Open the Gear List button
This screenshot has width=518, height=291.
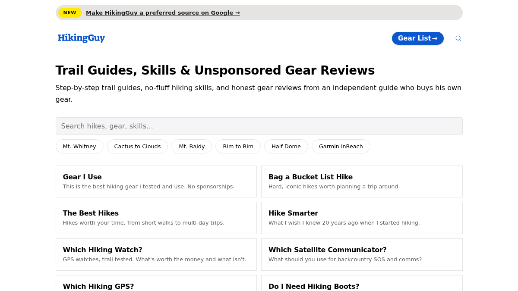pyautogui.click(x=417, y=38)
